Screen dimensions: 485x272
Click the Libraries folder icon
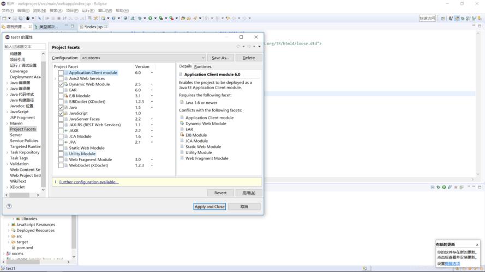point(18,219)
